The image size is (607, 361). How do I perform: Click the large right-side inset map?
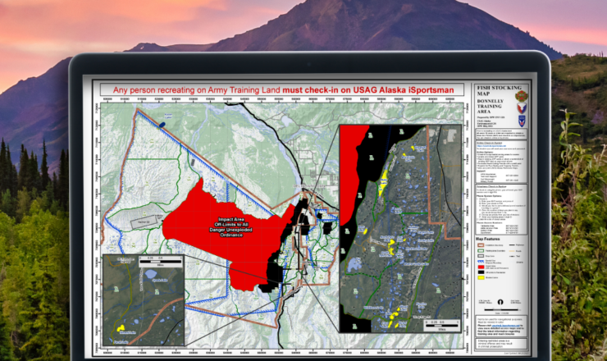pos(400,229)
